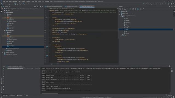Image resolution: width=175 pixels, height=98 pixels.
Task: Open the Code menu
Action: (19, 1)
